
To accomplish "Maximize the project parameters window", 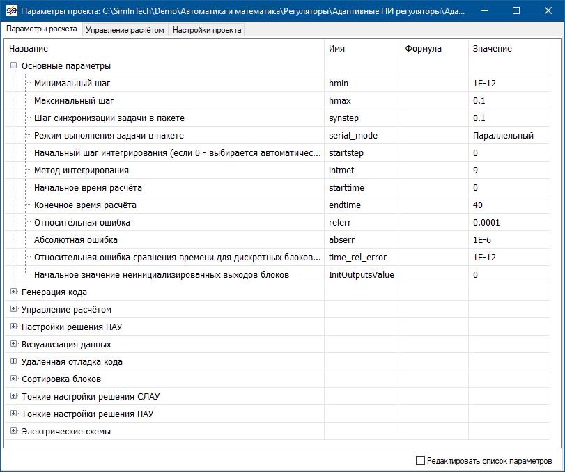I will pyautogui.click(x=516, y=11).
